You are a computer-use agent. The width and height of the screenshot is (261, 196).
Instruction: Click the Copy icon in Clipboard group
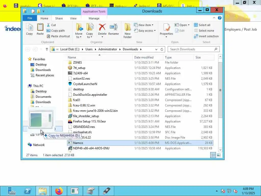coord(29,29)
